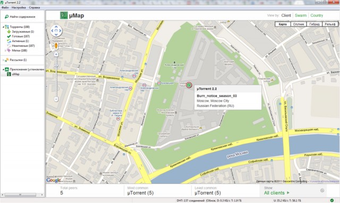The height and width of the screenshot is (203, 340).
Task: Click the Приложения apps icon
Action: pyautogui.click(x=7, y=69)
